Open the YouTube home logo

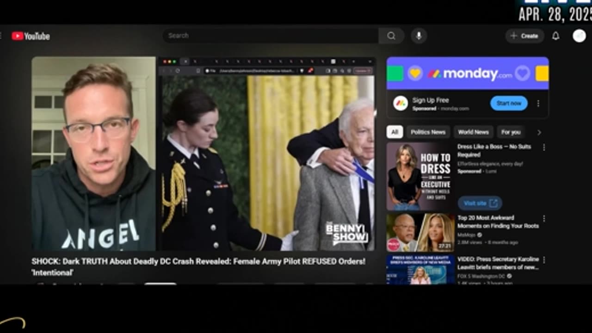(x=31, y=36)
